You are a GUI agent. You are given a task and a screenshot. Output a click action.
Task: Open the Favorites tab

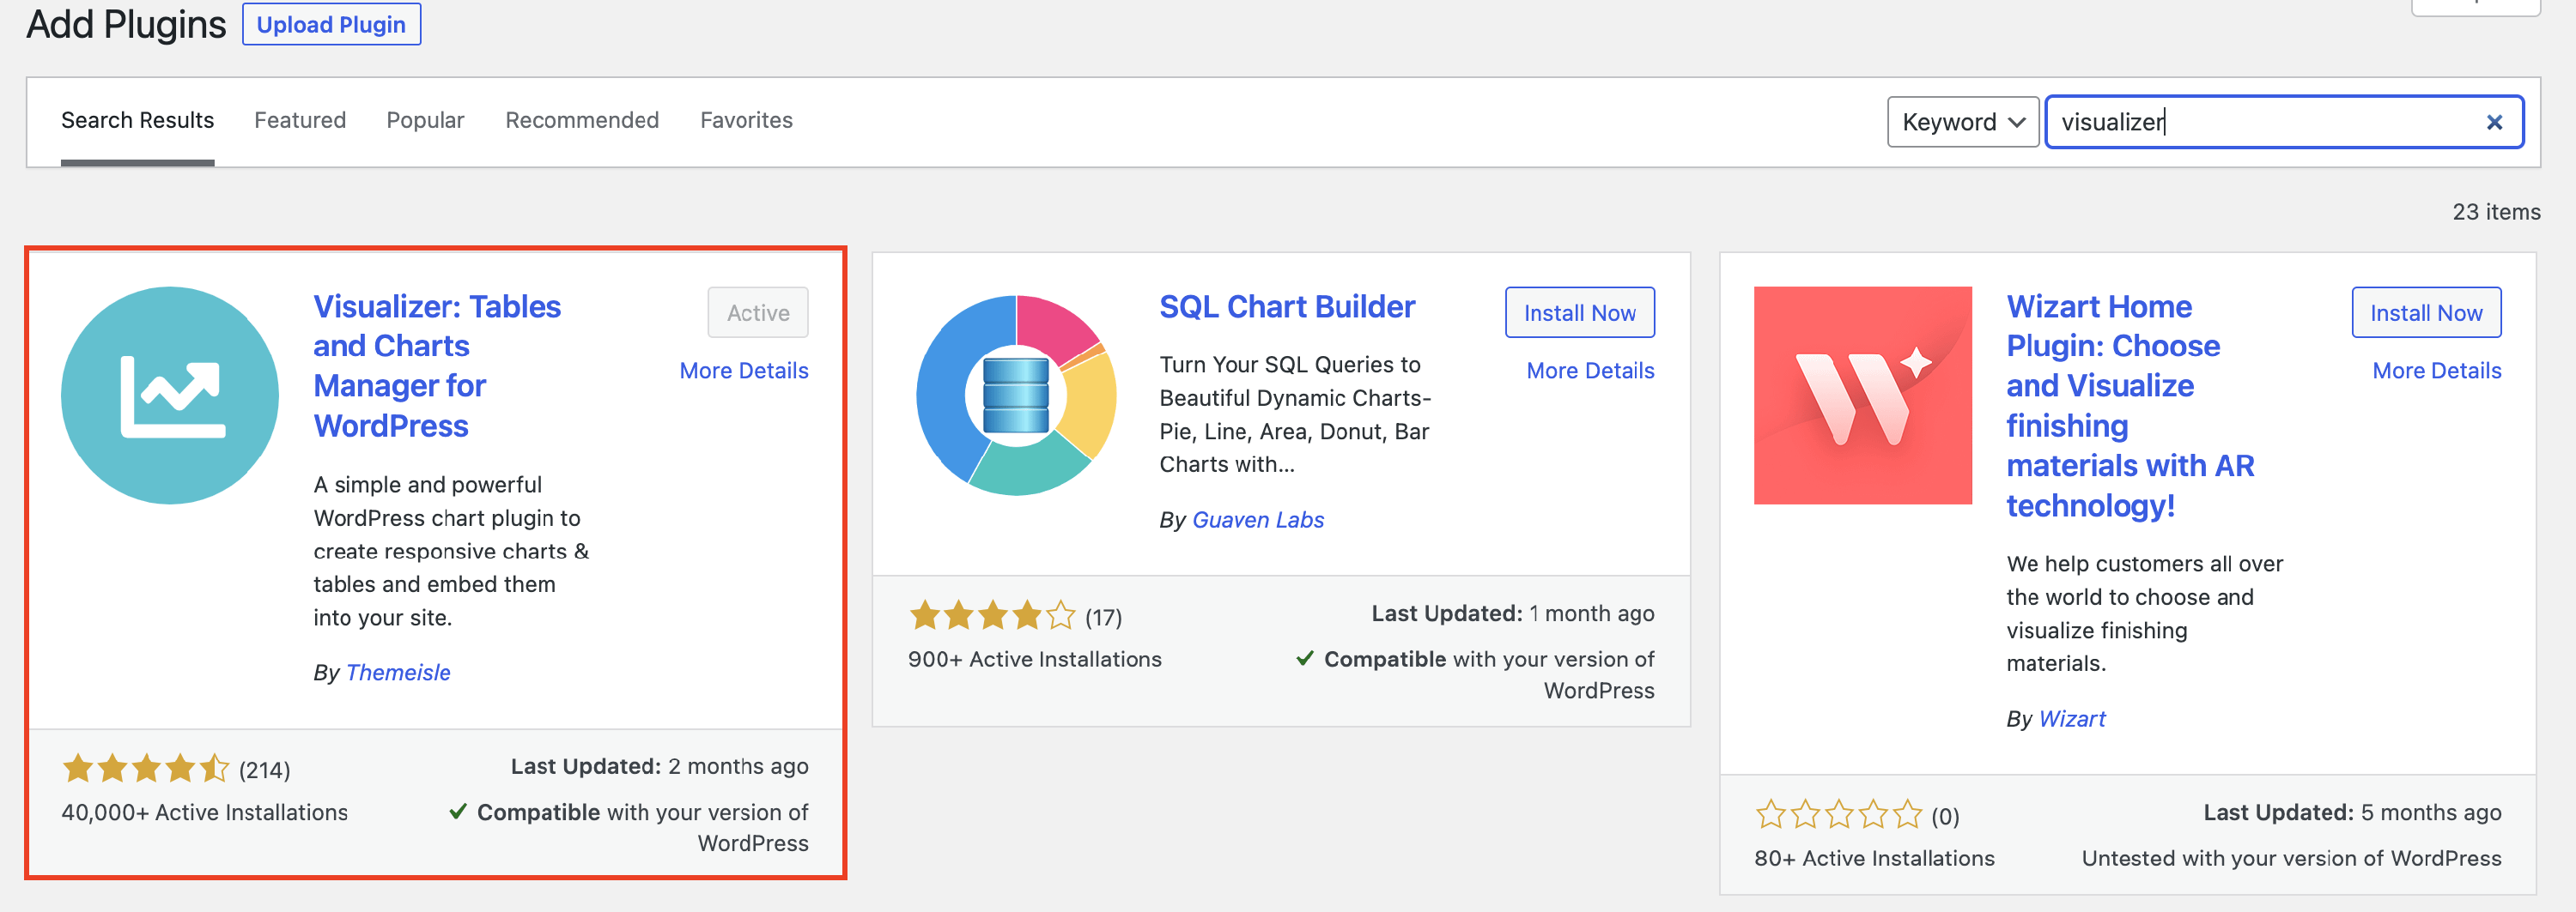[x=746, y=120]
